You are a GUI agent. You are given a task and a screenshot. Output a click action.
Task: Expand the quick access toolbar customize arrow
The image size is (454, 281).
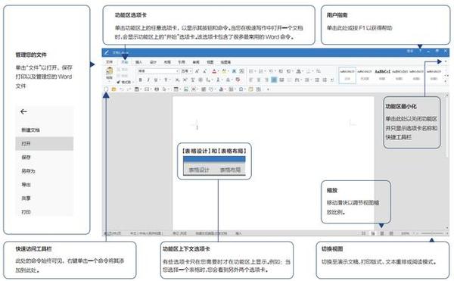coord(268,89)
